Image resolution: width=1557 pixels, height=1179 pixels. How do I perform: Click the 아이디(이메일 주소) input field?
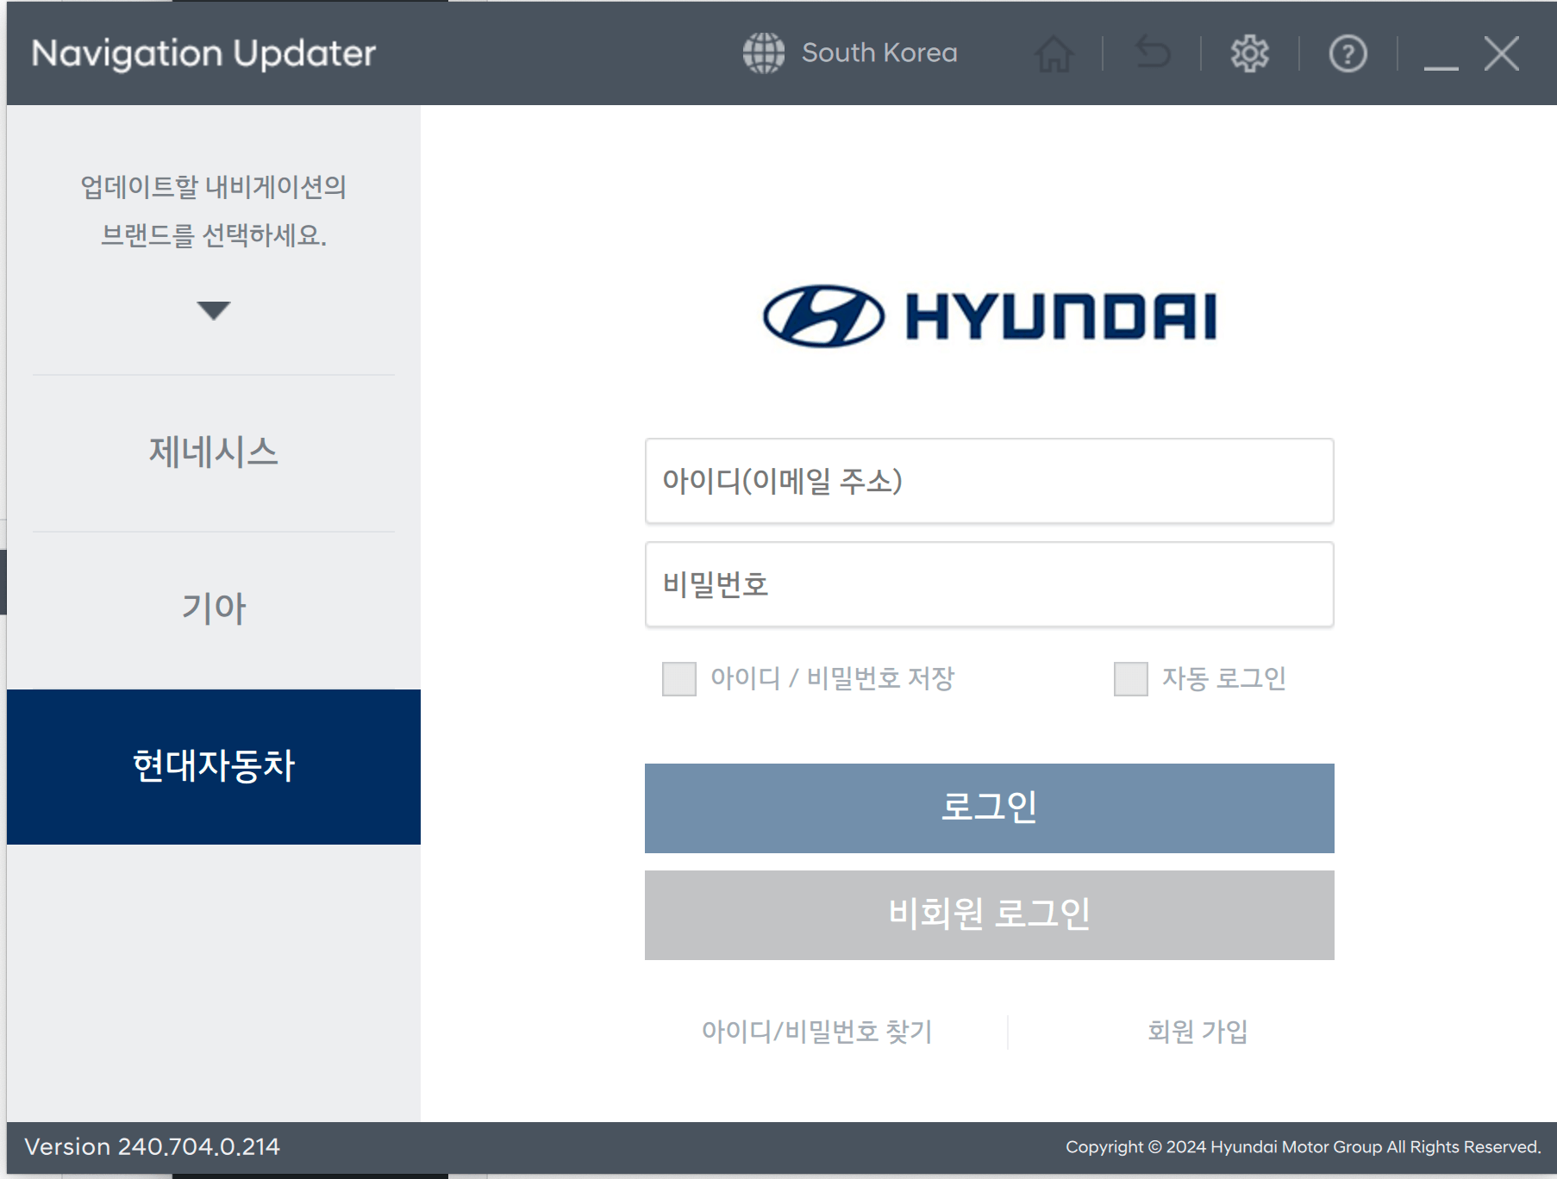click(989, 481)
